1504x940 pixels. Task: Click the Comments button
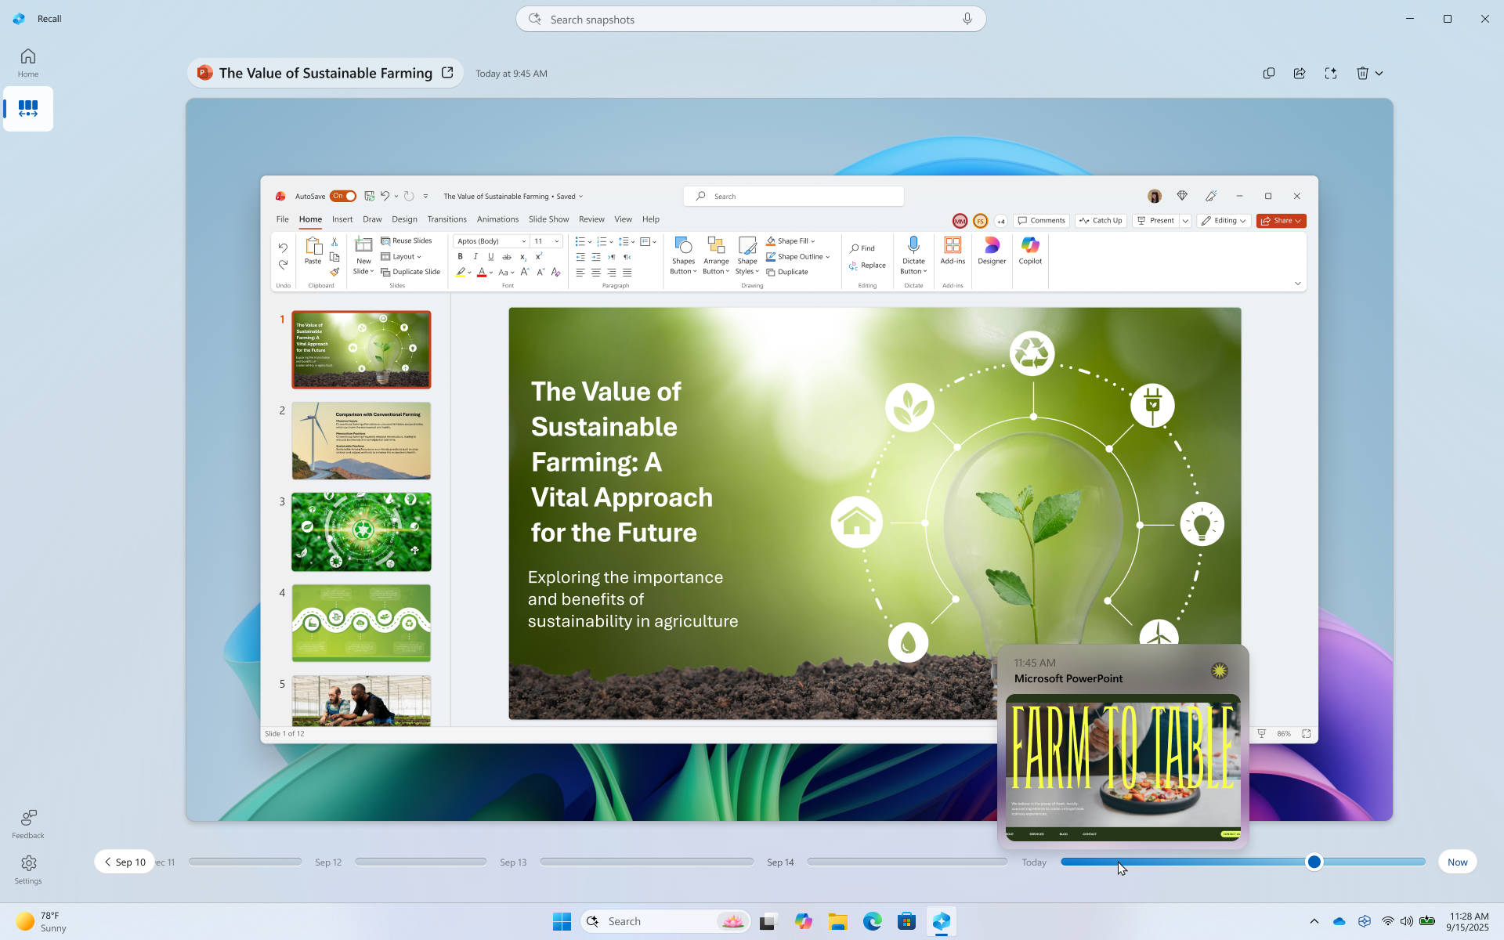[1041, 221]
